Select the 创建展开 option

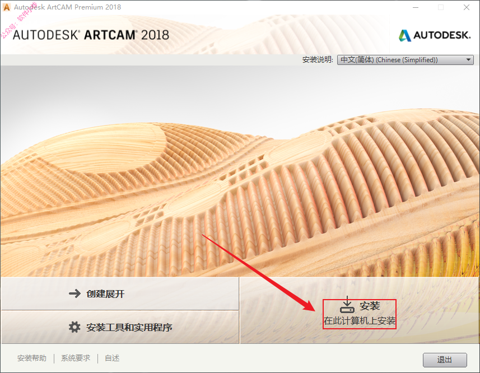point(120,293)
